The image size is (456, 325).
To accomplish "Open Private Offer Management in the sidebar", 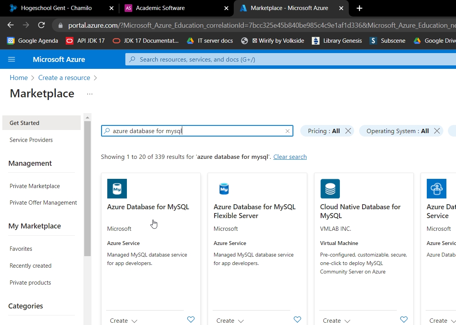I will point(43,203).
